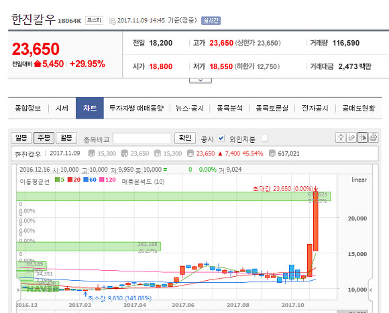Image resolution: width=389 pixels, height=313 pixels.
Task: Enable the 외인지분 checkbox
Action: point(265,138)
